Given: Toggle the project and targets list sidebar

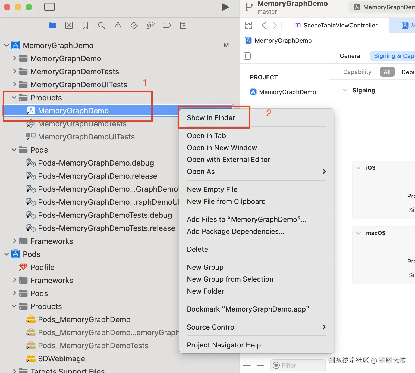Looking at the screenshot, I should tap(247, 56).
